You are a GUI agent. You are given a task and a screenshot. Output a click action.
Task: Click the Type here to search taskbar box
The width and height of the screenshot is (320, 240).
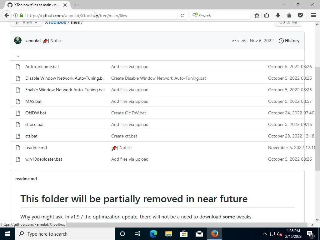tap(65, 234)
